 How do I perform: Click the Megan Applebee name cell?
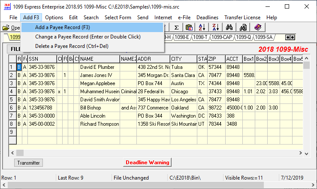[x=100, y=83]
